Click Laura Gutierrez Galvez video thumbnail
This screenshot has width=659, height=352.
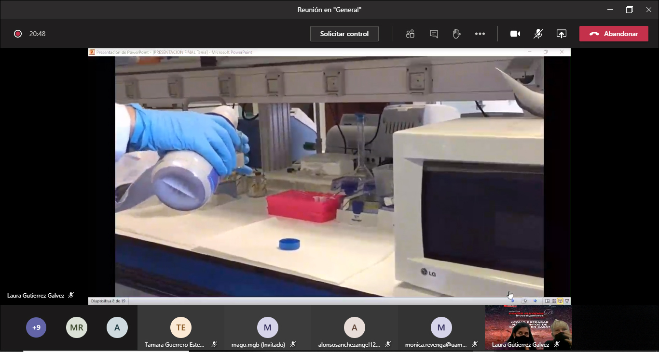point(528,327)
